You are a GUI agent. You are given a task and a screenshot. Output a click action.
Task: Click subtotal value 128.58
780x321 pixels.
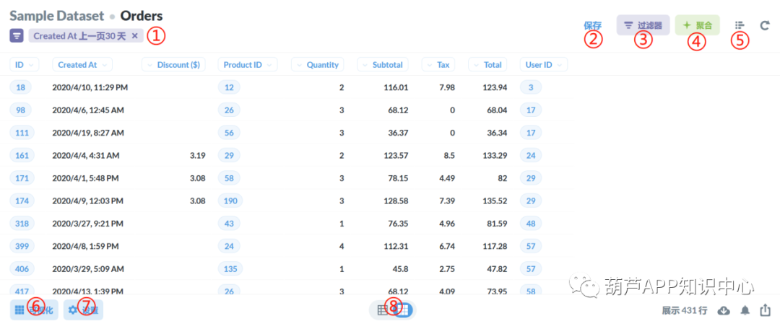tap(396, 201)
